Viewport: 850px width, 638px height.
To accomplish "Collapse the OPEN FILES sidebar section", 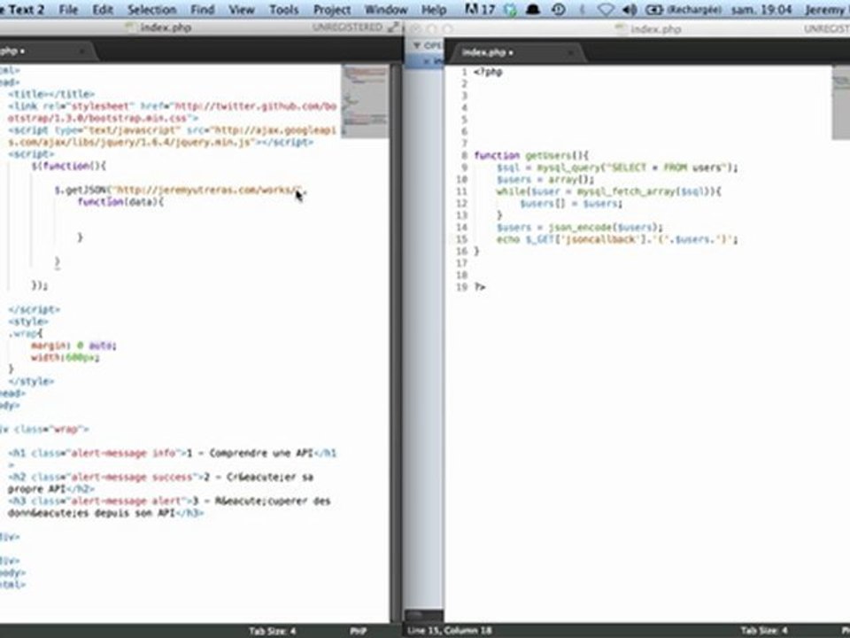I will click(417, 45).
